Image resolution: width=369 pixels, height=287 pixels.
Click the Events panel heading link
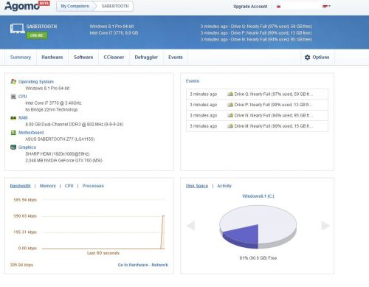(x=193, y=81)
